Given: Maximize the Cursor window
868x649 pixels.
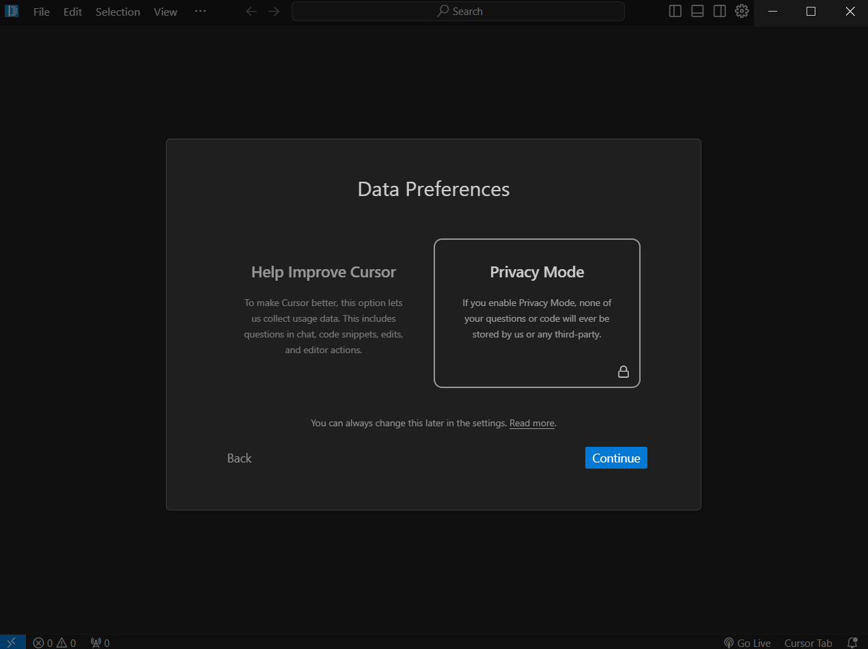Looking at the screenshot, I should (x=811, y=12).
